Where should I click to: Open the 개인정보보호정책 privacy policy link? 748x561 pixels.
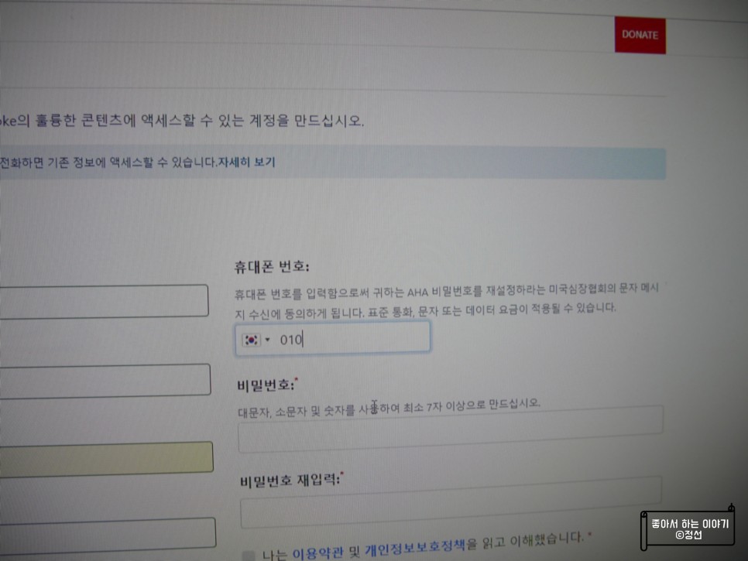[415, 547]
